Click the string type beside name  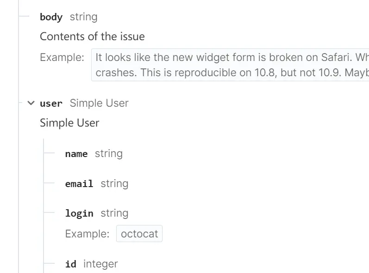pyautogui.click(x=109, y=154)
